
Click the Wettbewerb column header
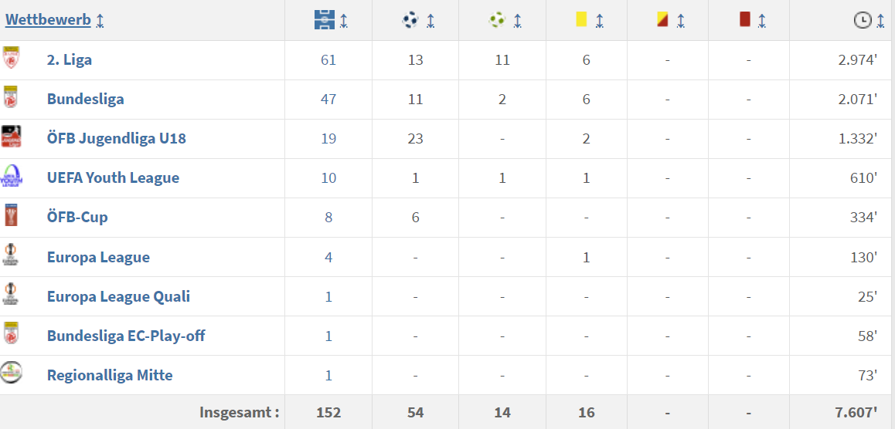click(48, 20)
